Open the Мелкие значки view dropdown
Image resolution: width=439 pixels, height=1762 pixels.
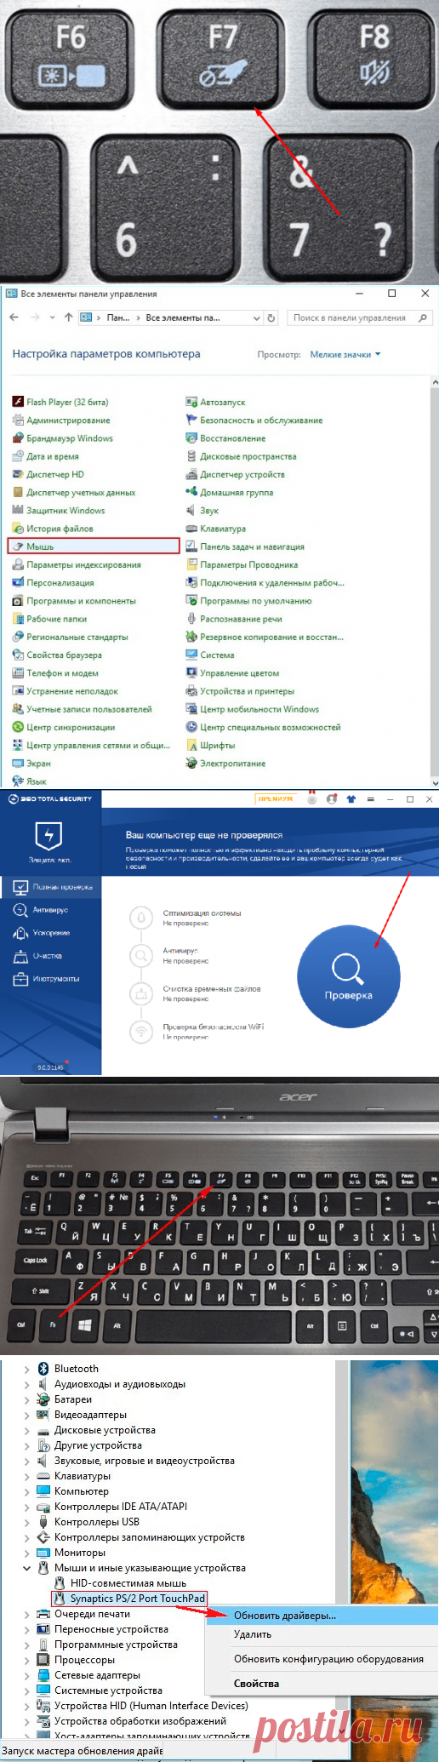345,354
